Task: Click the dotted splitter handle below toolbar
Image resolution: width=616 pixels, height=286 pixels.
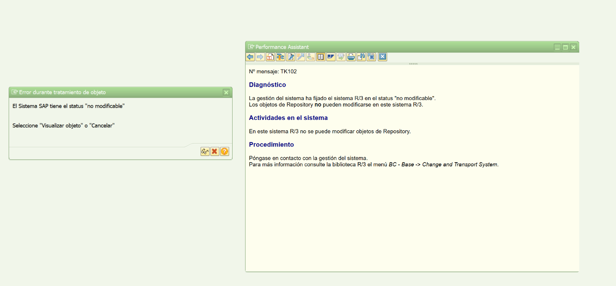Action: (413, 64)
